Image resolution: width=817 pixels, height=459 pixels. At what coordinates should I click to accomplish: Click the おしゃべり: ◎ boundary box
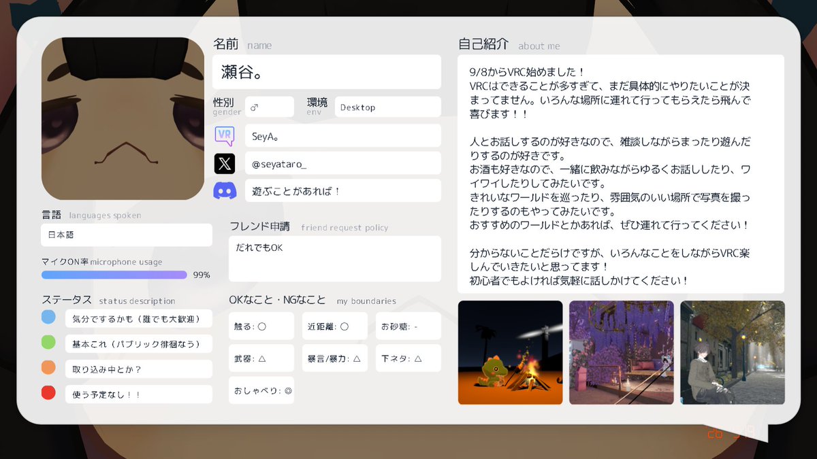coord(261,390)
